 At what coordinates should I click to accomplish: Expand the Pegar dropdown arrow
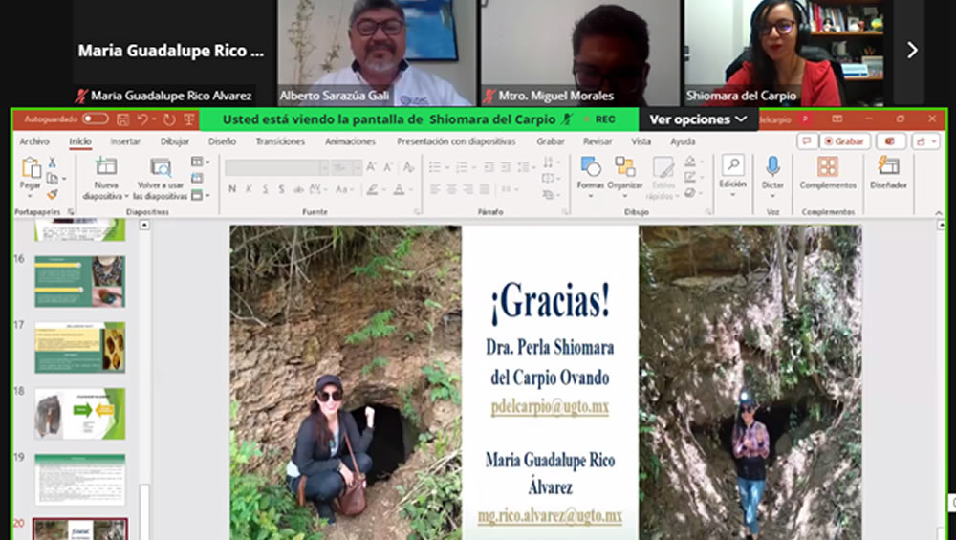(x=30, y=196)
